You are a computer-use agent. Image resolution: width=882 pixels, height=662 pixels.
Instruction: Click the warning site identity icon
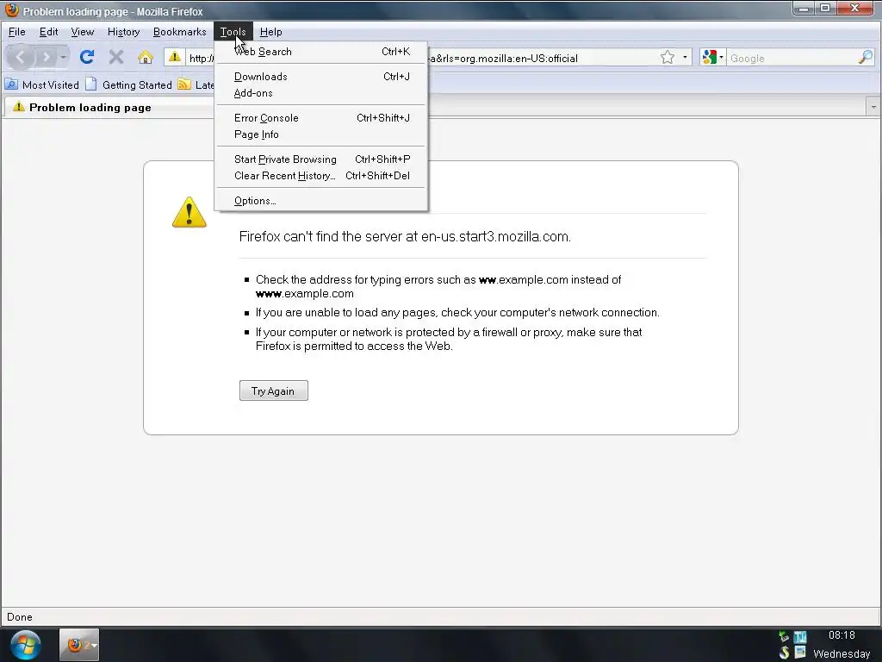tap(174, 58)
